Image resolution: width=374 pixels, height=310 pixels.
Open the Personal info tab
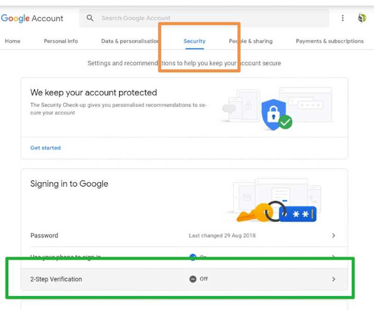click(x=61, y=41)
